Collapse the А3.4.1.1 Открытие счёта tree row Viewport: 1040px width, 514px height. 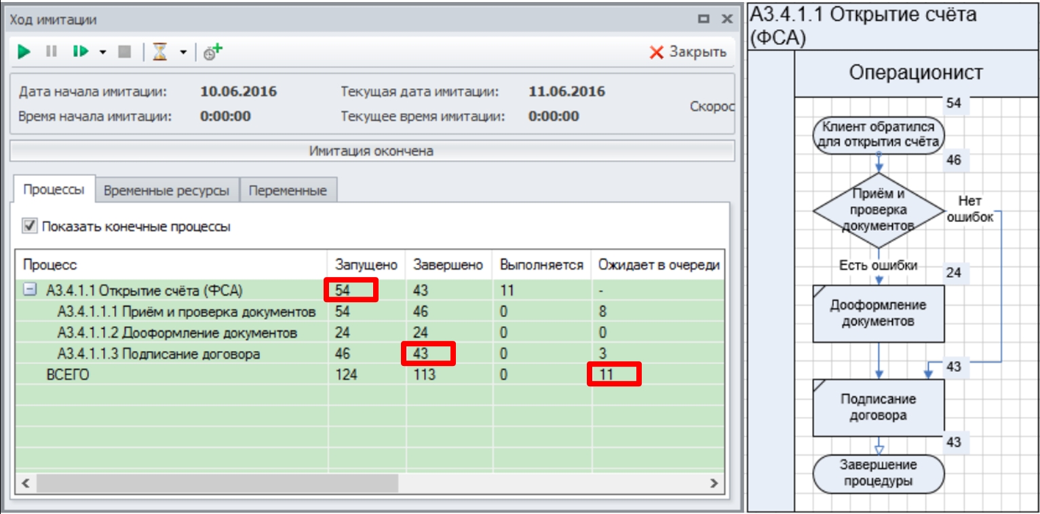[x=30, y=291]
